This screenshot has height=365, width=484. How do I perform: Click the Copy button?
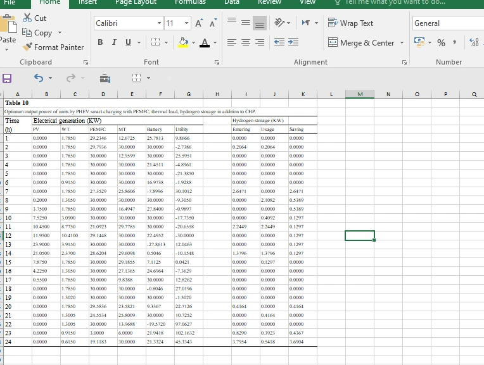pyautogui.click(x=37, y=33)
